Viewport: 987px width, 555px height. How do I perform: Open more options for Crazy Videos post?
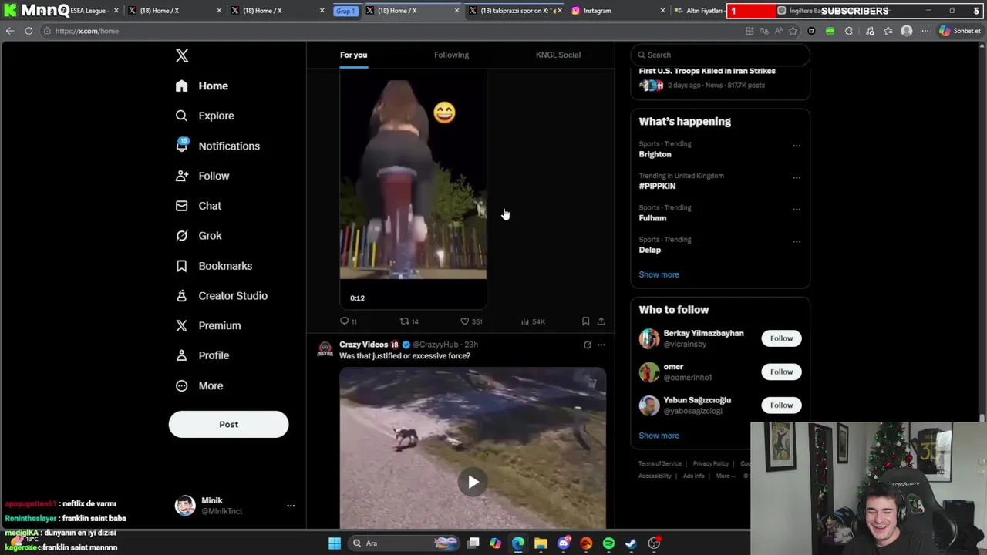click(601, 345)
